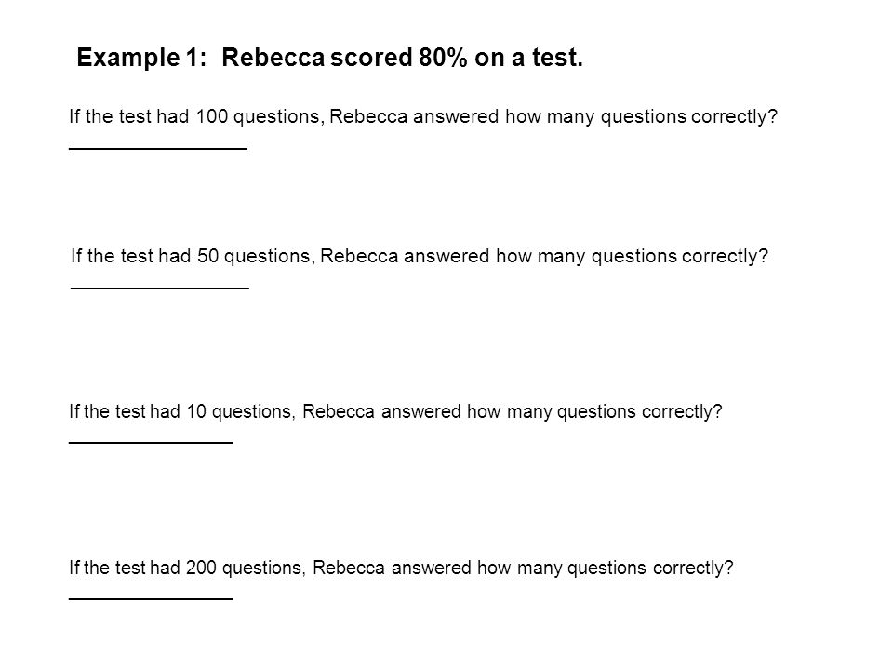Click the words 'on a test.' in the heading
This screenshot has height=670, width=893.
[528, 58]
